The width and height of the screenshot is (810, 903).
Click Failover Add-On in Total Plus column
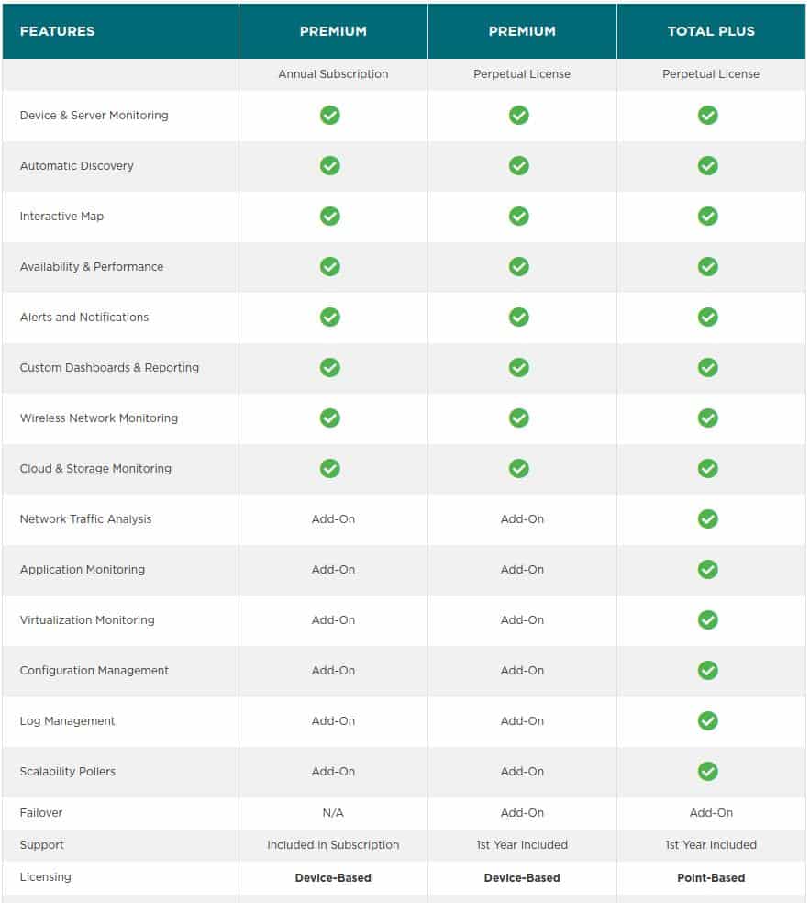[x=711, y=812]
